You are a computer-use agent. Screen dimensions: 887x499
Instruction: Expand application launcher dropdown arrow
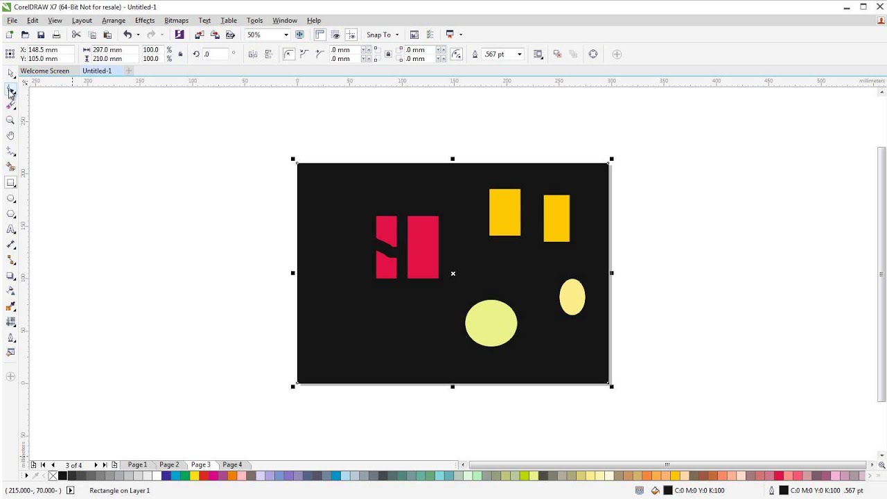461,35
